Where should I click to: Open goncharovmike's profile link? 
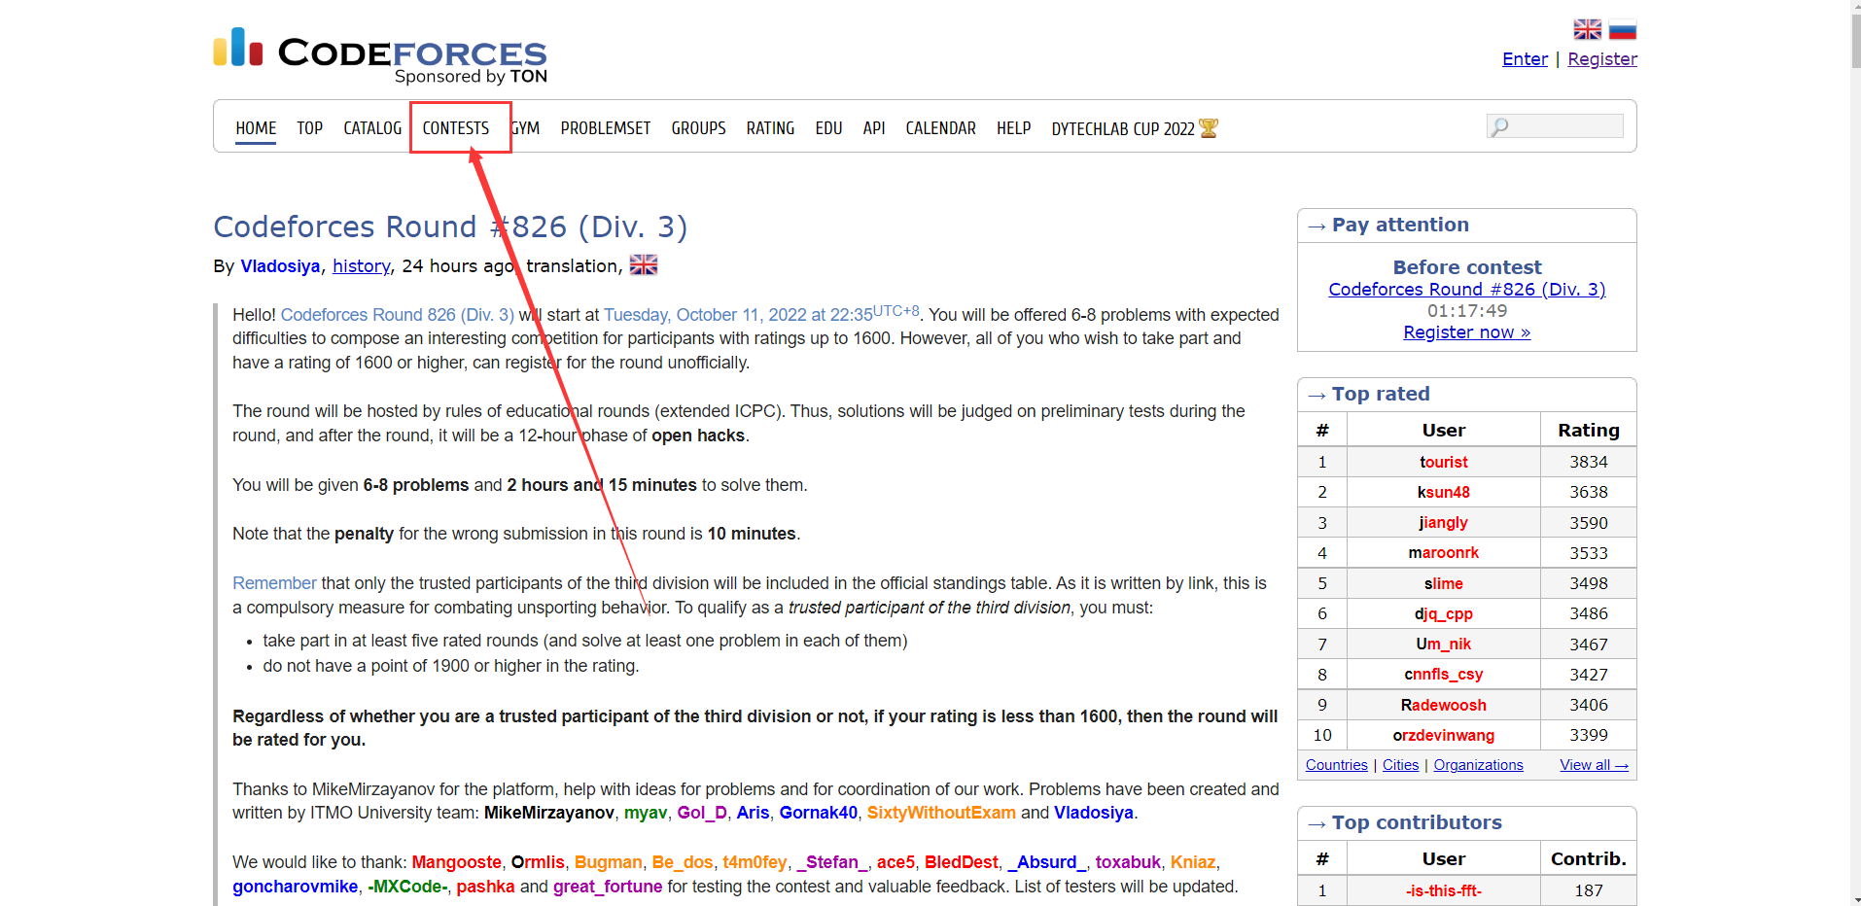[295, 887]
